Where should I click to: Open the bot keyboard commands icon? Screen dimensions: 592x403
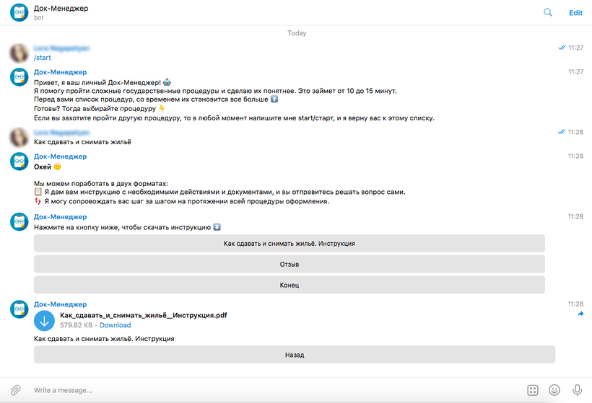(532, 390)
